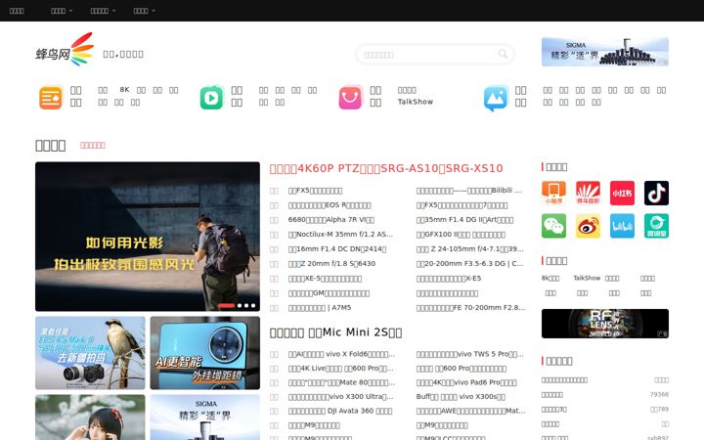Open the blue photo gallery icon

pyautogui.click(x=496, y=98)
